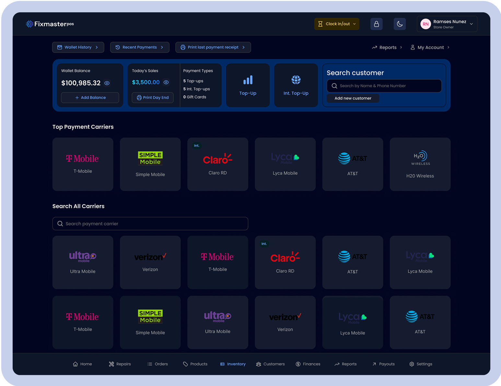Switch to the Inventory tab
This screenshot has width=501, height=386.
(233, 364)
